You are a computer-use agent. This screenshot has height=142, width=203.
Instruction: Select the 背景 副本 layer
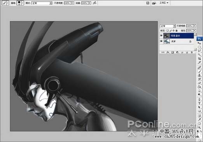pyautogui.click(x=178, y=36)
